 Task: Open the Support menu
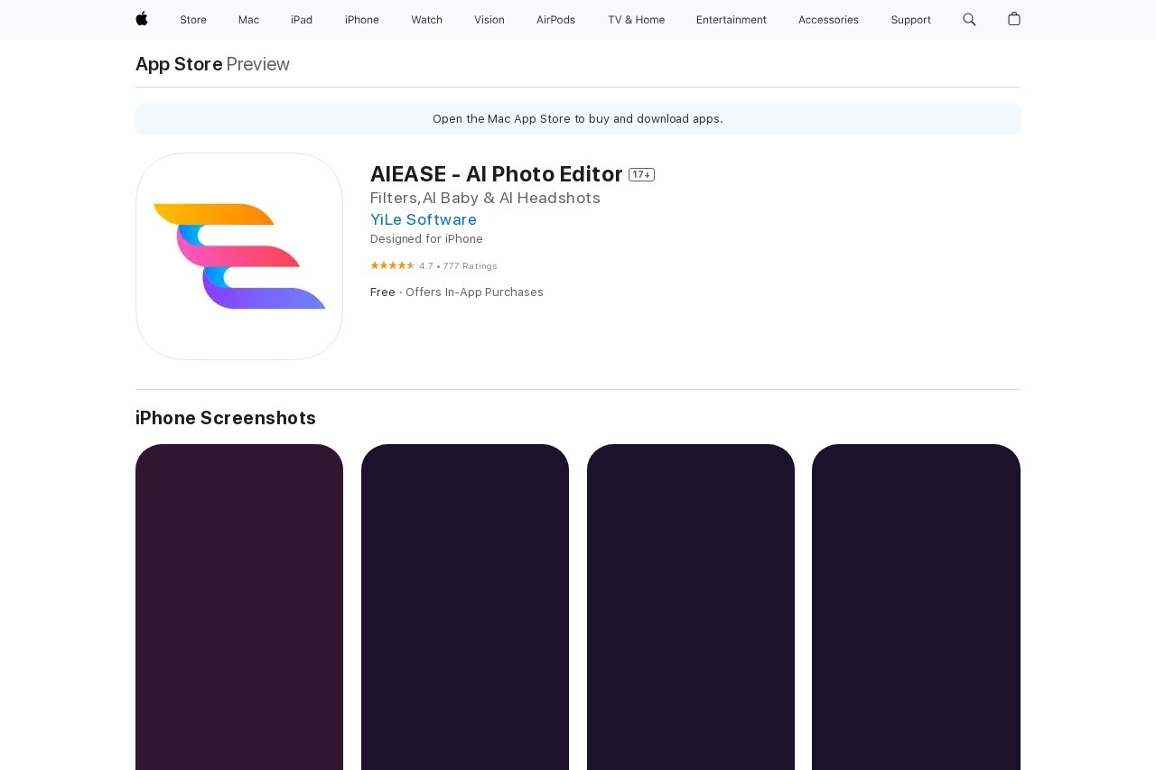(x=910, y=20)
